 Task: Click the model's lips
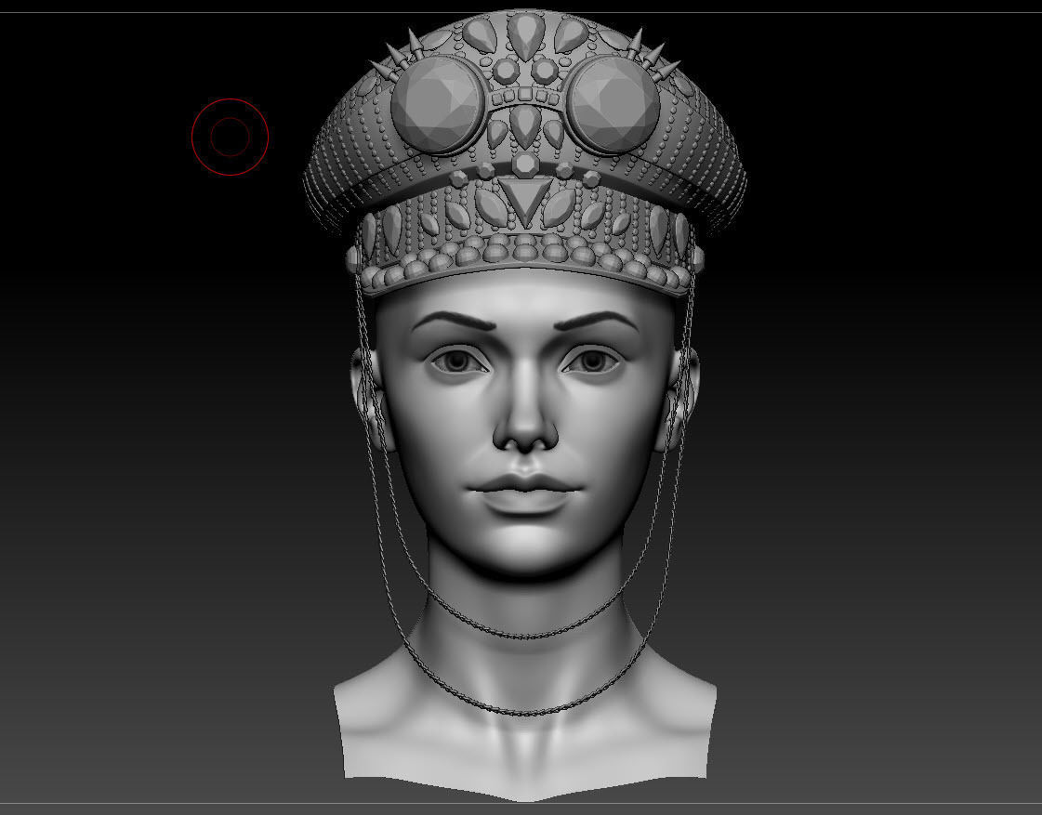[525, 493]
